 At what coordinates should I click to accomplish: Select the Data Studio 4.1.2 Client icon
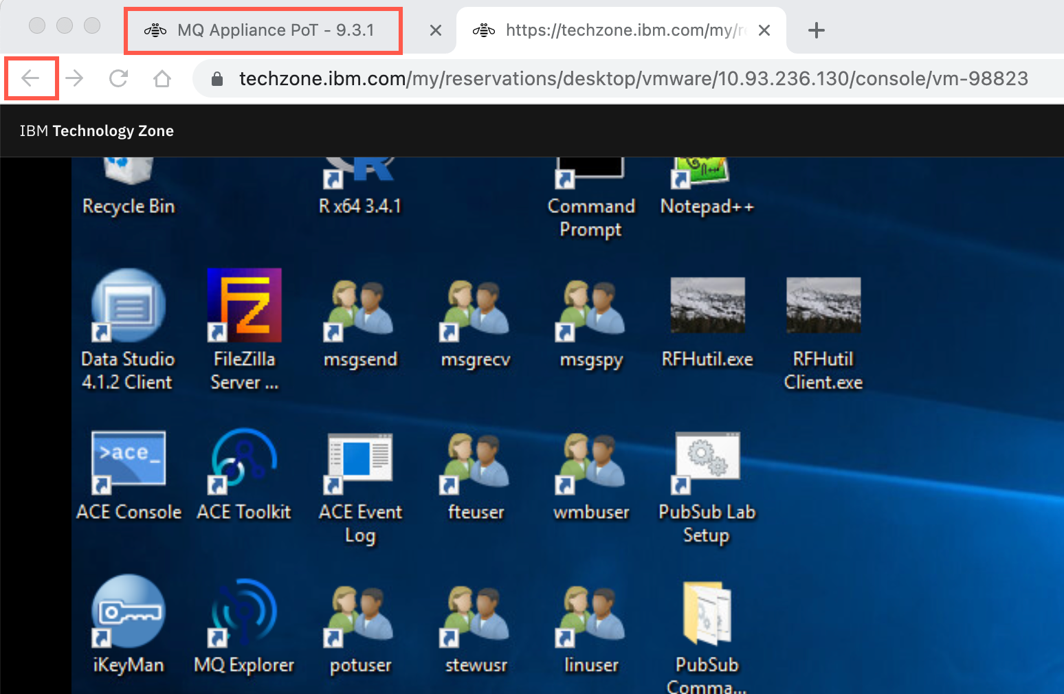click(x=128, y=330)
